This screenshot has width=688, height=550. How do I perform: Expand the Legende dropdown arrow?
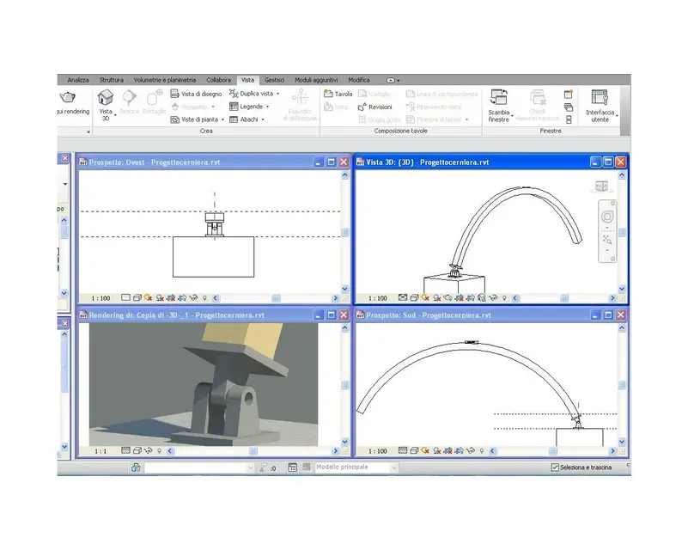click(267, 107)
